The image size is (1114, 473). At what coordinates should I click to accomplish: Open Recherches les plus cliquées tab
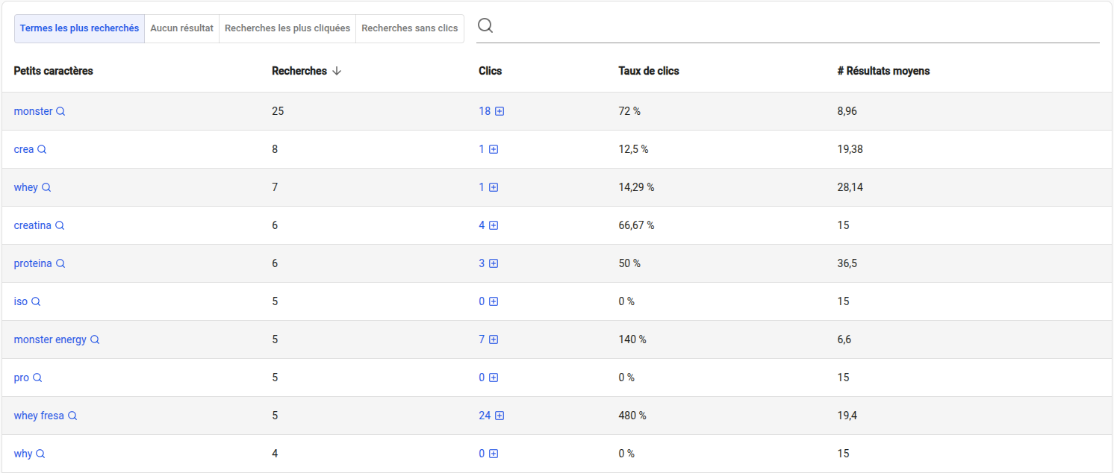[x=287, y=28]
